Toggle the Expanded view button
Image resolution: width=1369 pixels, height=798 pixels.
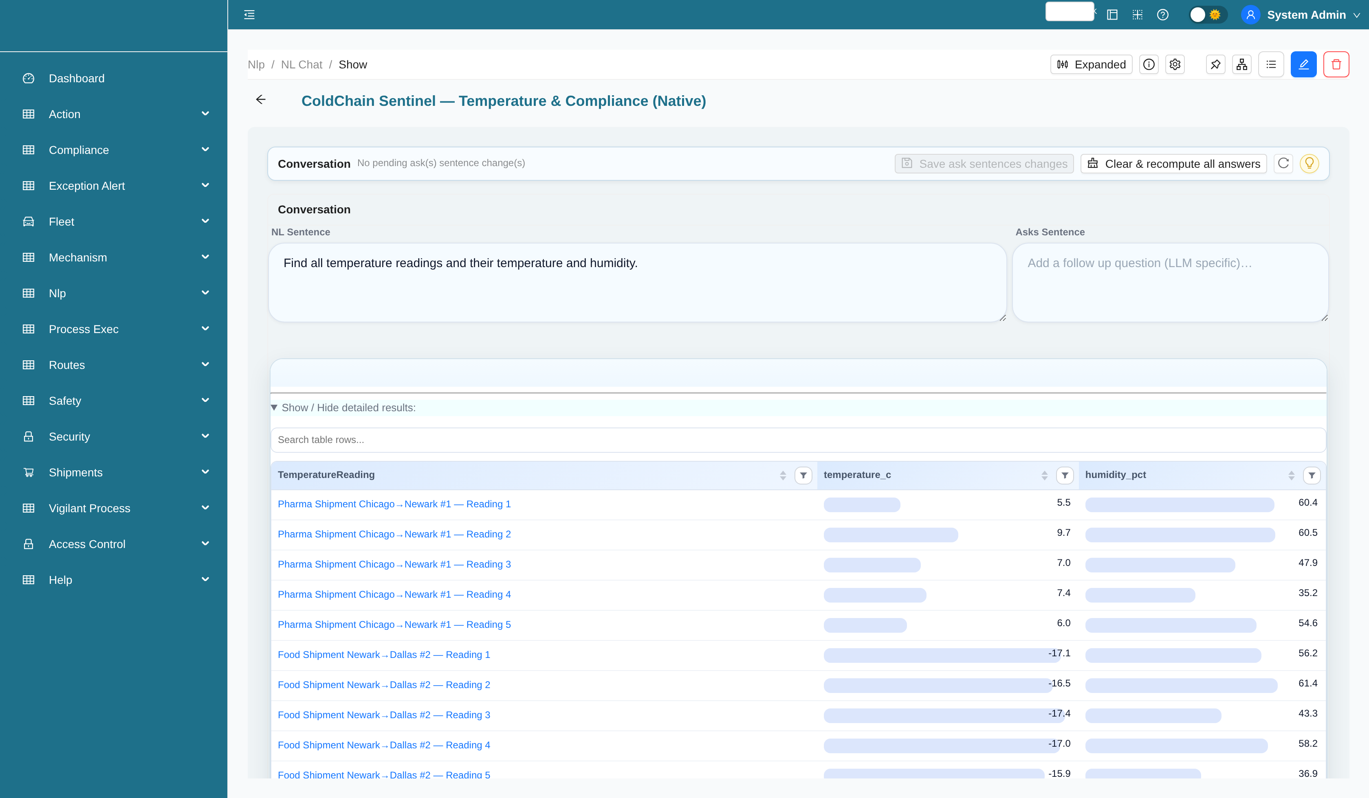pyautogui.click(x=1091, y=65)
